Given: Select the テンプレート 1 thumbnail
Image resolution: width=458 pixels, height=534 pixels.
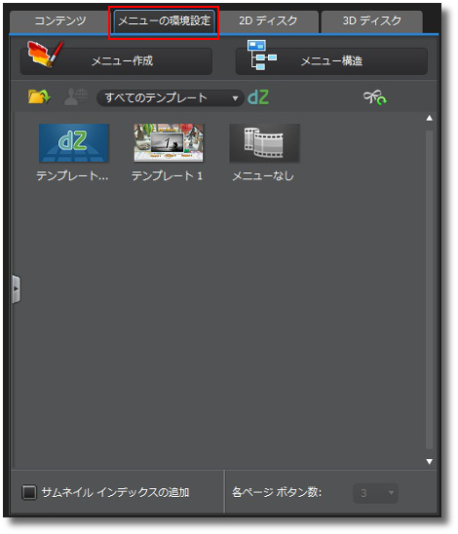Looking at the screenshot, I should (x=169, y=143).
